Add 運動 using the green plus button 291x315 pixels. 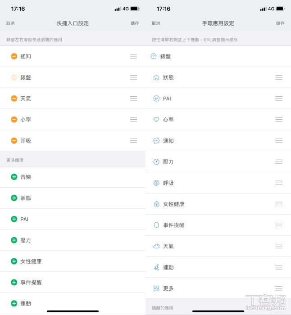(14, 304)
